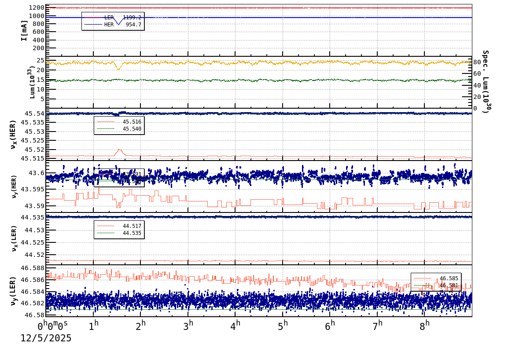Open the LER/HER current legend box
Viewport: 508px width, 344px height.
(x=113, y=21)
